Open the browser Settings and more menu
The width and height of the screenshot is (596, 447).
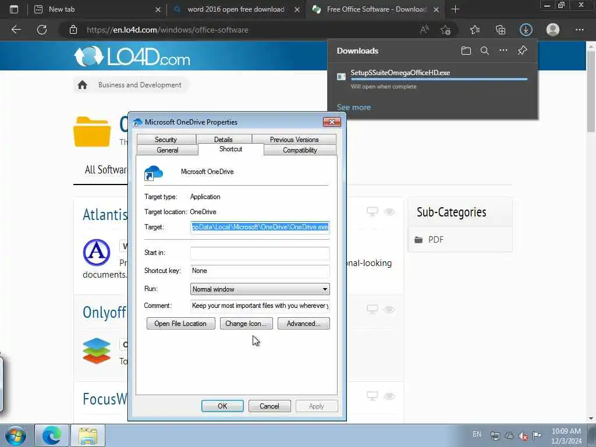[579, 30]
